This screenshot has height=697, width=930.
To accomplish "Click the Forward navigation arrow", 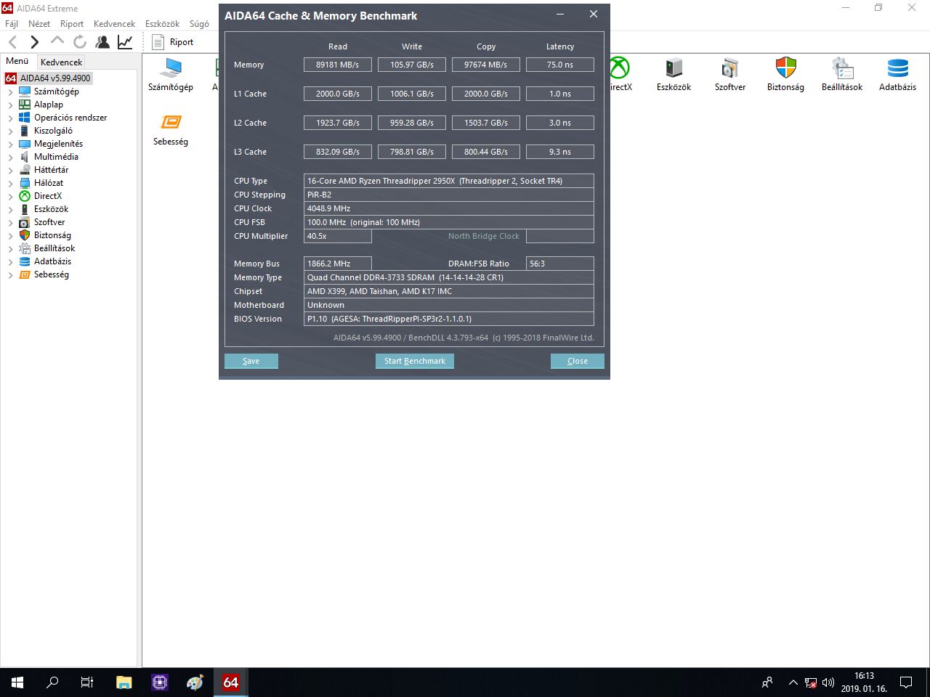I will [34, 42].
